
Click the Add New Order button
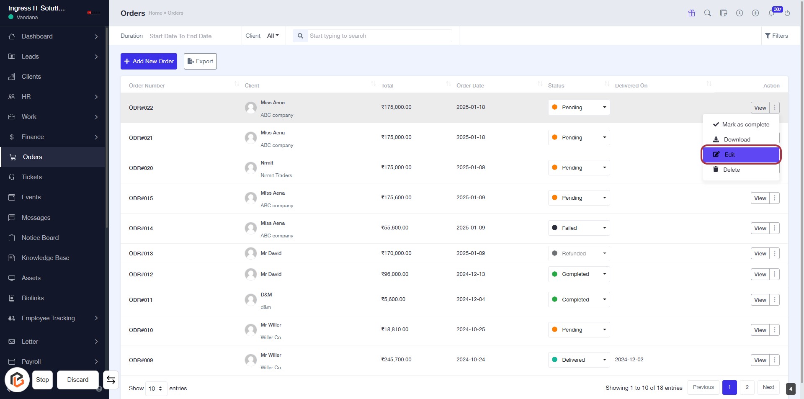149,61
